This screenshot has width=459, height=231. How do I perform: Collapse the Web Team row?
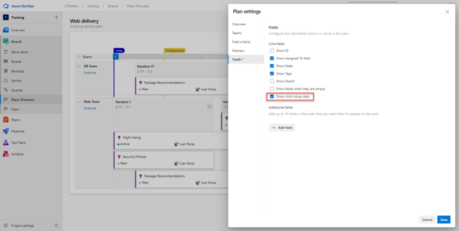pyautogui.click(x=79, y=102)
